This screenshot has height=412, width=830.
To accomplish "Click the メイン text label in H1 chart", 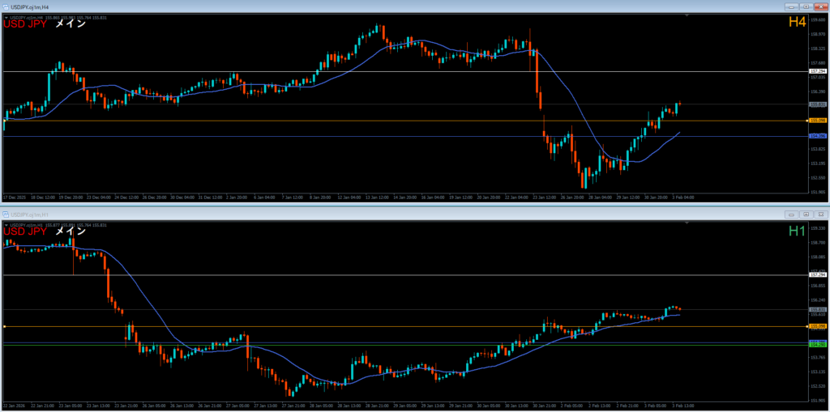I will pyautogui.click(x=71, y=232).
